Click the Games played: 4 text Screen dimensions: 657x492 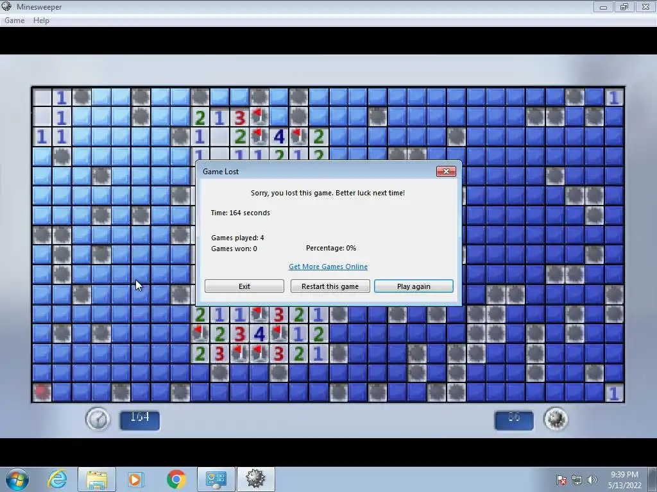(237, 238)
